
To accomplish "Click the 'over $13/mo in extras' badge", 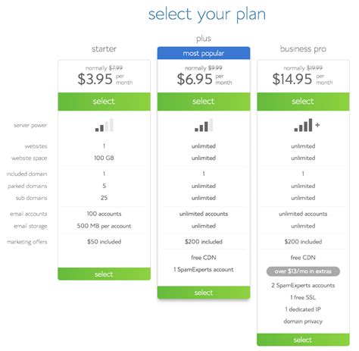I will click(x=303, y=271).
